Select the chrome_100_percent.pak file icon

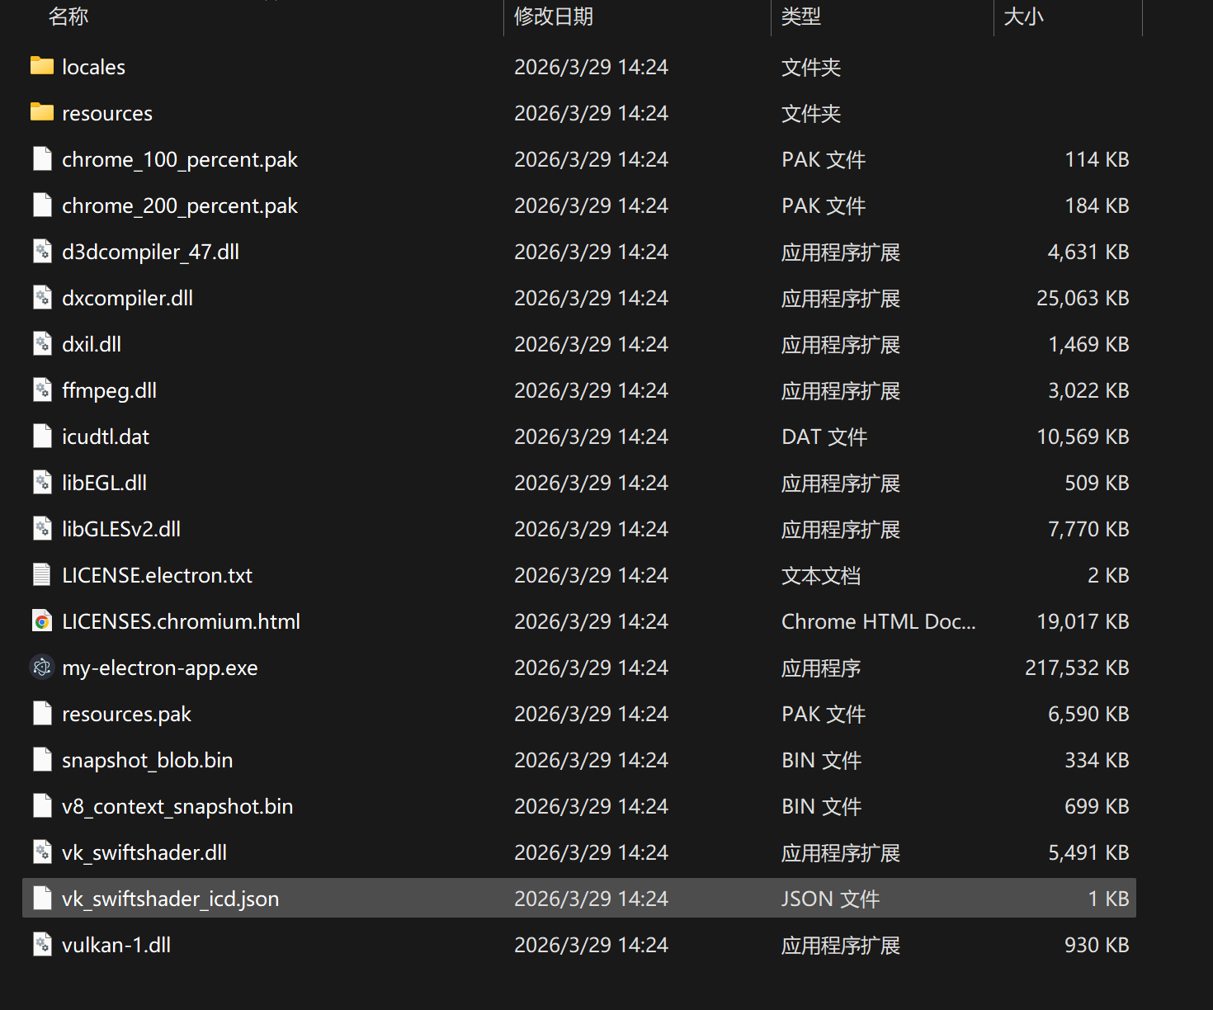click(42, 158)
